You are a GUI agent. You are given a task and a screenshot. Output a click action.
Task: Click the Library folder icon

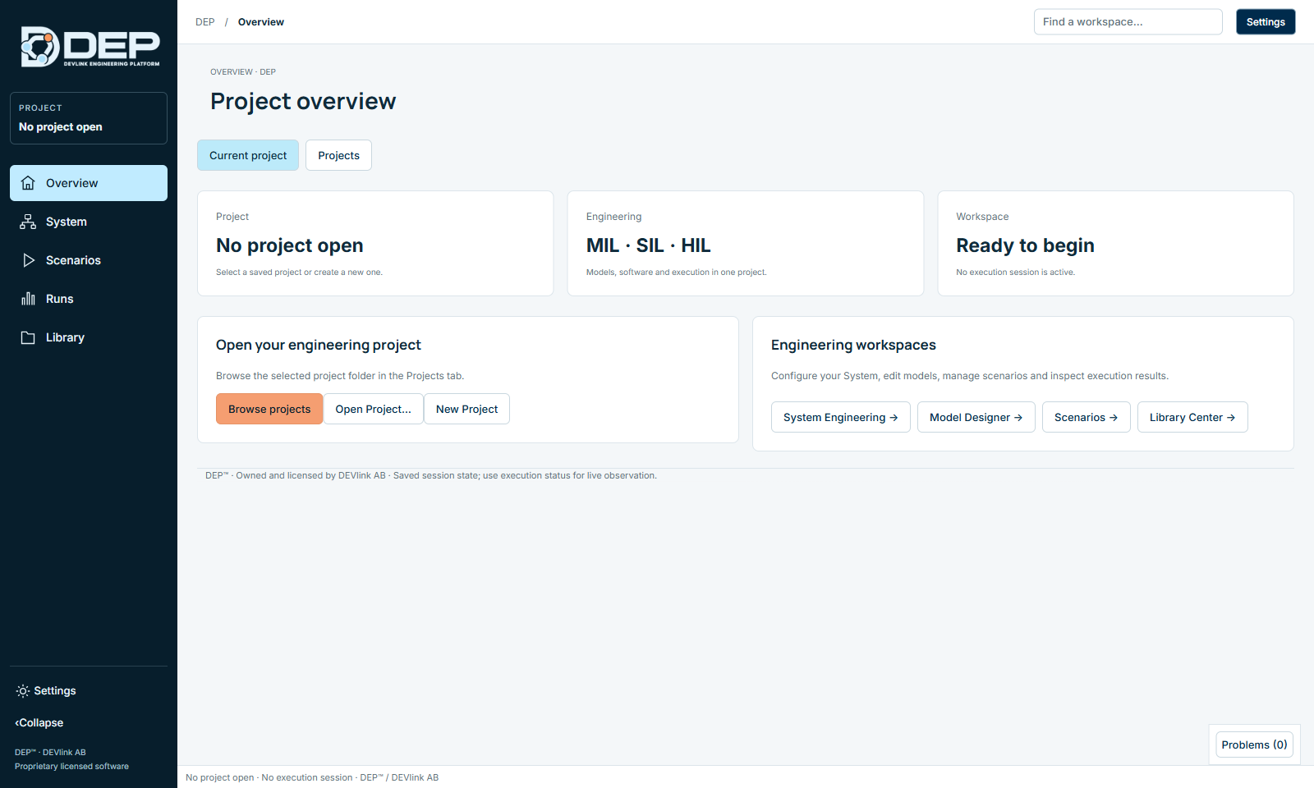tap(28, 337)
